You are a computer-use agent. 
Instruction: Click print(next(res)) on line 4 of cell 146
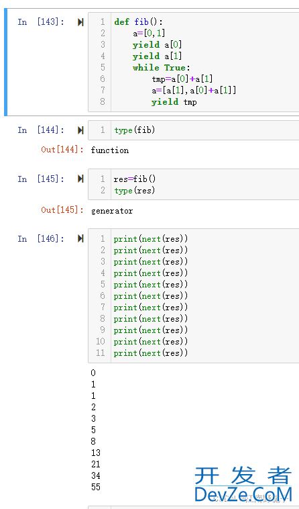point(151,273)
